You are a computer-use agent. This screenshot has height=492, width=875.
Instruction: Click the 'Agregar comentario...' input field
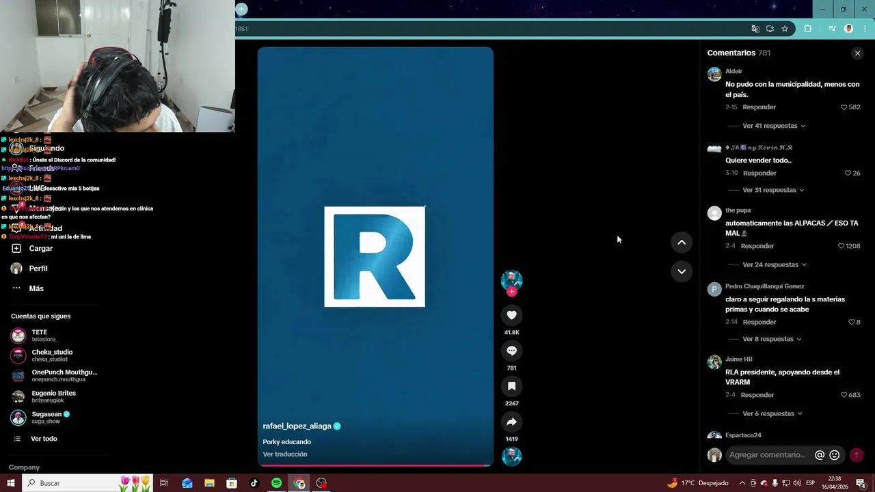pyautogui.click(x=767, y=455)
